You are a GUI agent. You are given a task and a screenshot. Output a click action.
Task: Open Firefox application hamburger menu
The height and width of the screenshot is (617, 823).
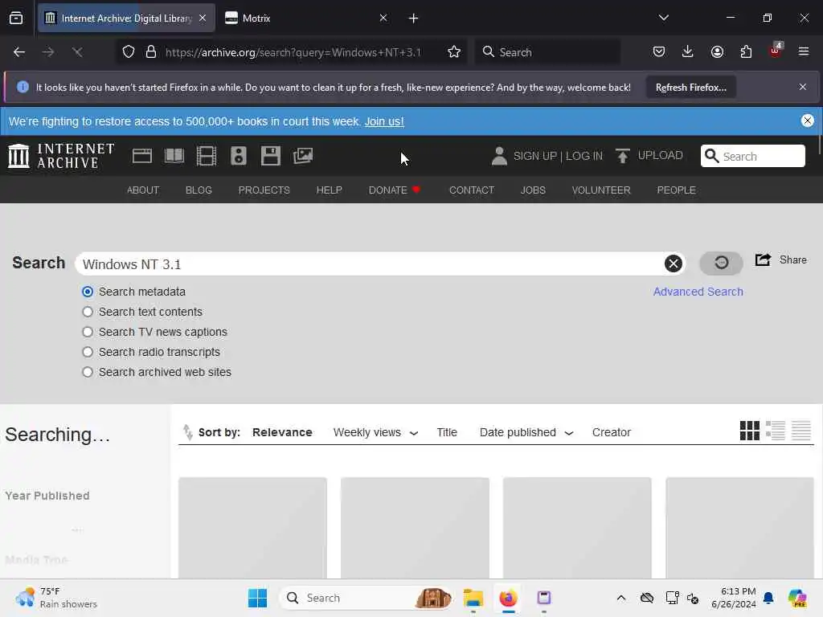point(804,52)
